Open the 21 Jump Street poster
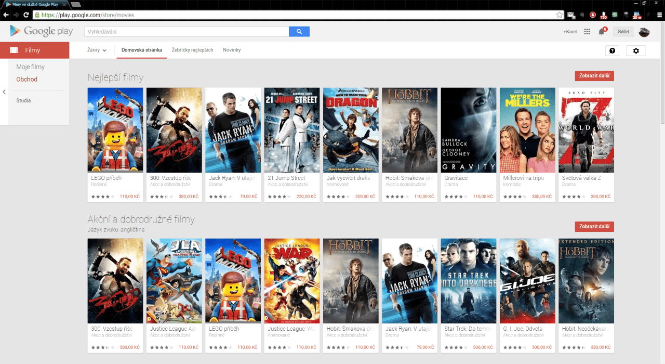The image size is (665, 364). [x=292, y=130]
